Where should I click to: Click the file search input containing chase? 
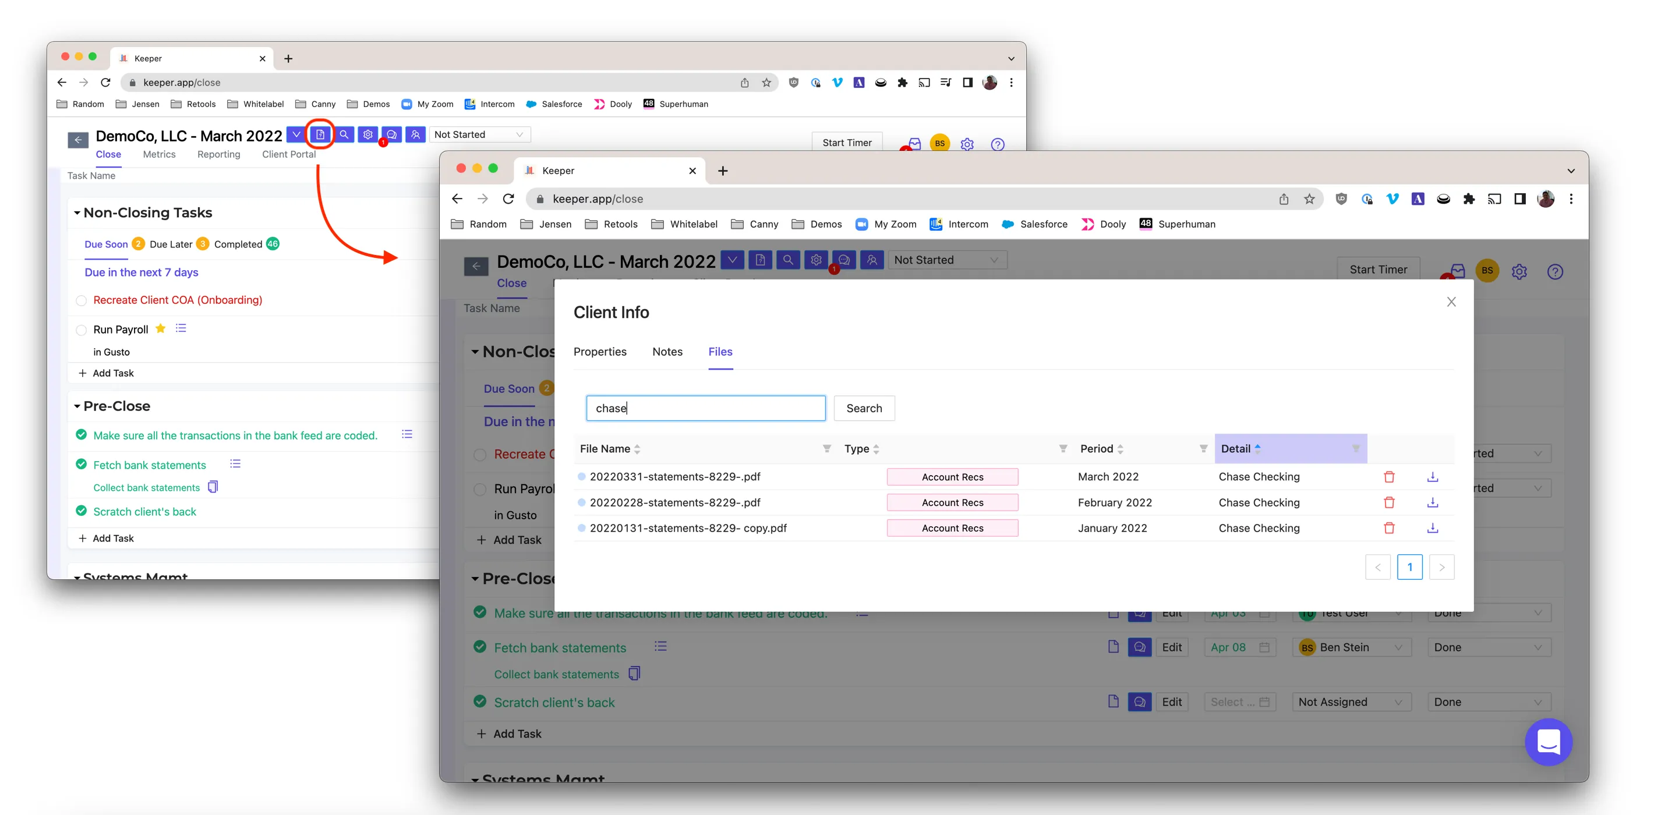coord(705,409)
